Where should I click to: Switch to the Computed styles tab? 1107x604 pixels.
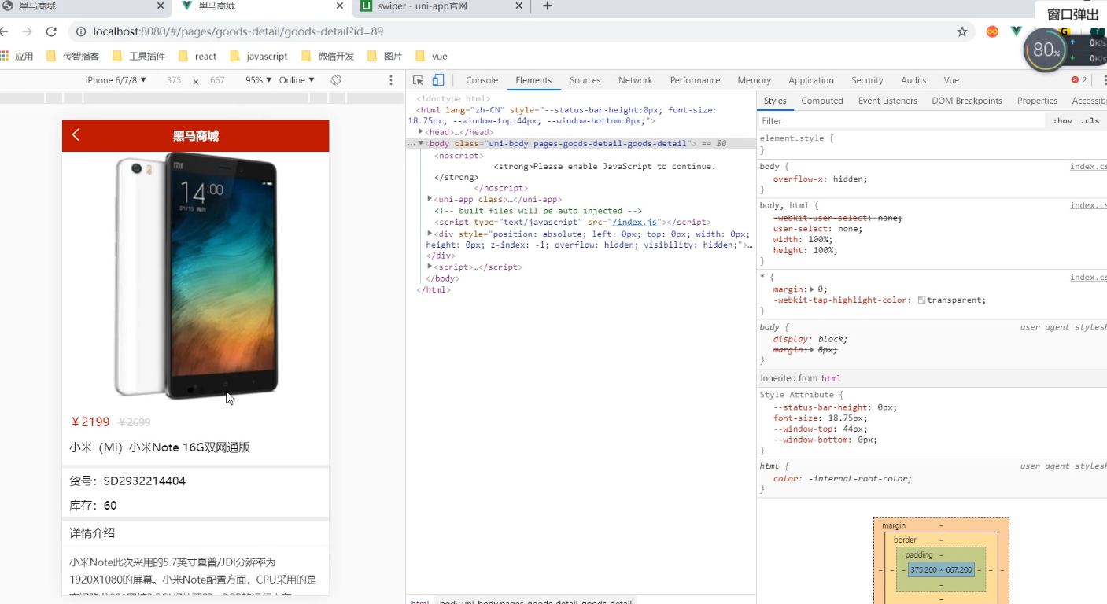tap(821, 101)
